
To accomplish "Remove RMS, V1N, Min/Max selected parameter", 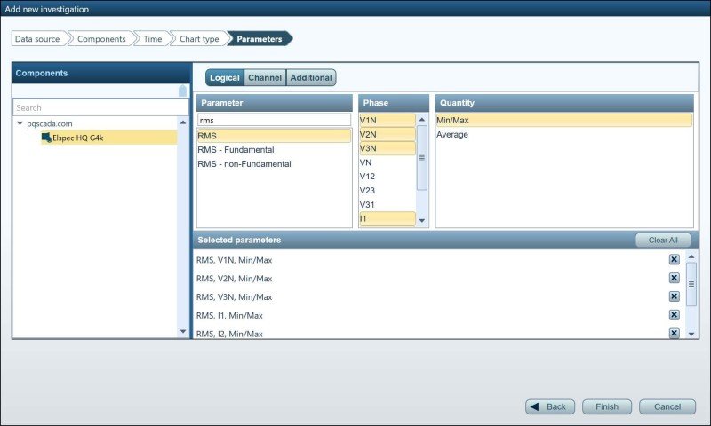I will pos(675,259).
